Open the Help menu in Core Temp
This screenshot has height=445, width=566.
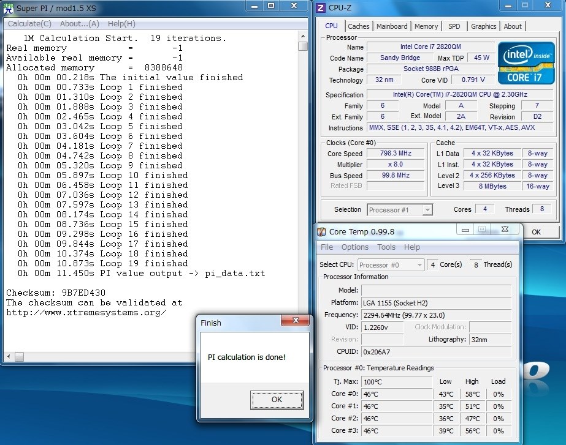412,247
